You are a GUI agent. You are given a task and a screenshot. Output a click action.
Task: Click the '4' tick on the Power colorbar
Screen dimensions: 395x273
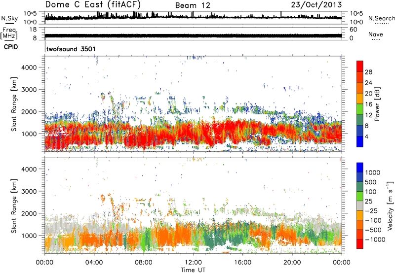coord(366,136)
